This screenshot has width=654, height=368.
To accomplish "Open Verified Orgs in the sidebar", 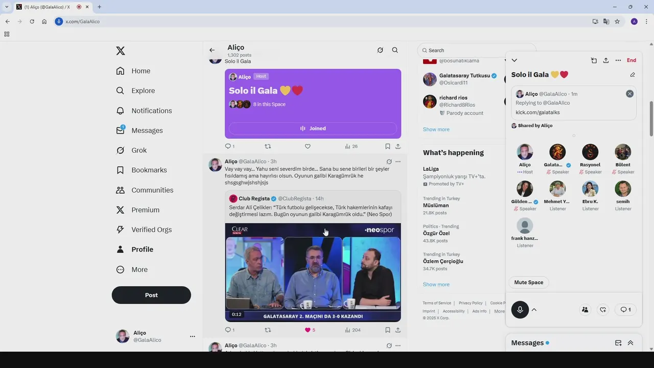I will pyautogui.click(x=144, y=229).
